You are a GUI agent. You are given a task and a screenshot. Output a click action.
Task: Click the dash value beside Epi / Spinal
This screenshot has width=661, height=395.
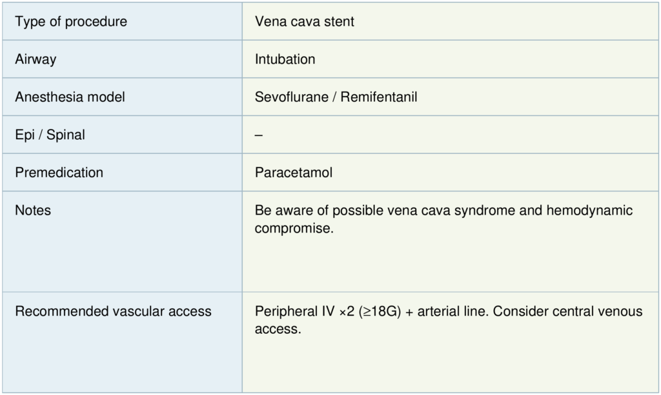[259, 135]
